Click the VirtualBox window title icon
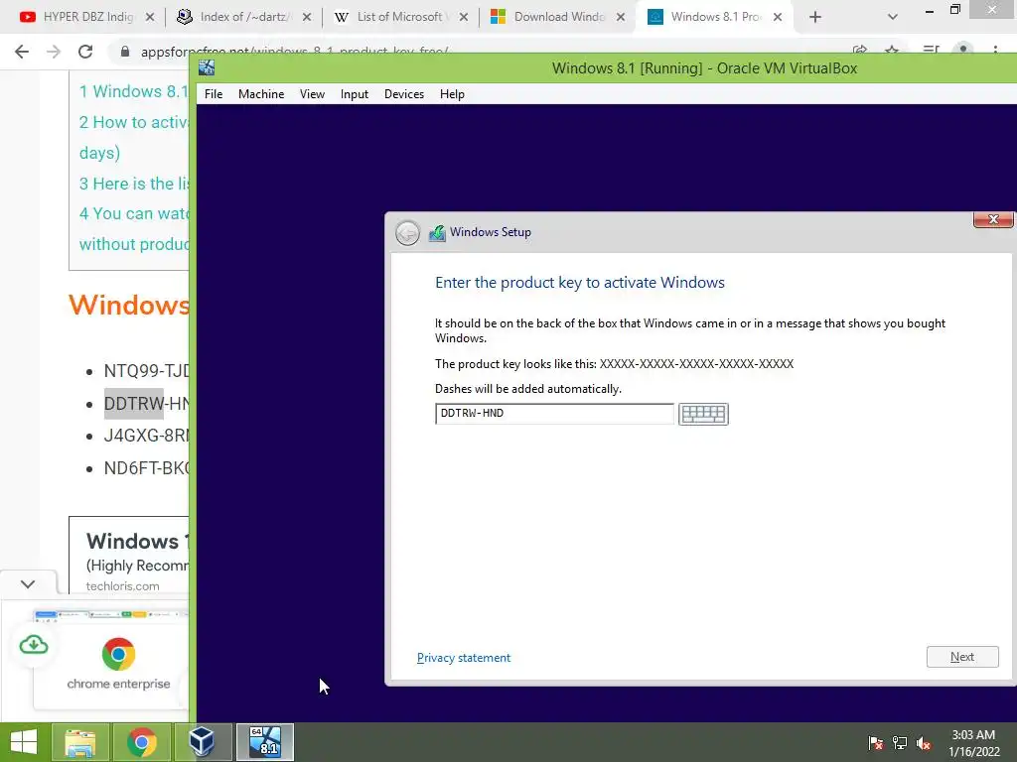This screenshot has width=1017, height=762. click(207, 67)
